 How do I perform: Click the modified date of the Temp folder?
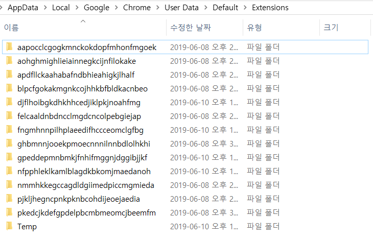(204, 226)
